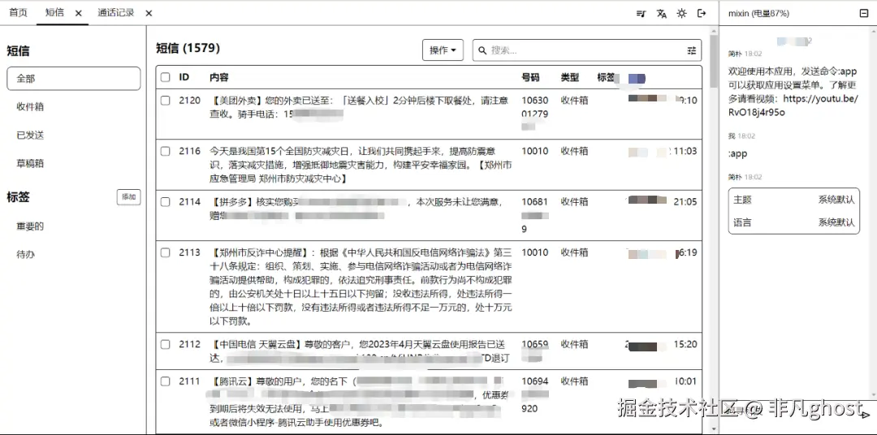Click the ID column header

pyautogui.click(x=184, y=77)
